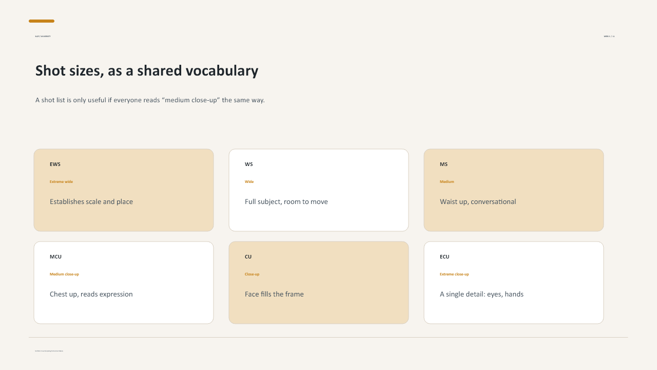The image size is (657, 370).
Task: Click the "MCU" abbreviation label
Action: [x=55, y=257]
